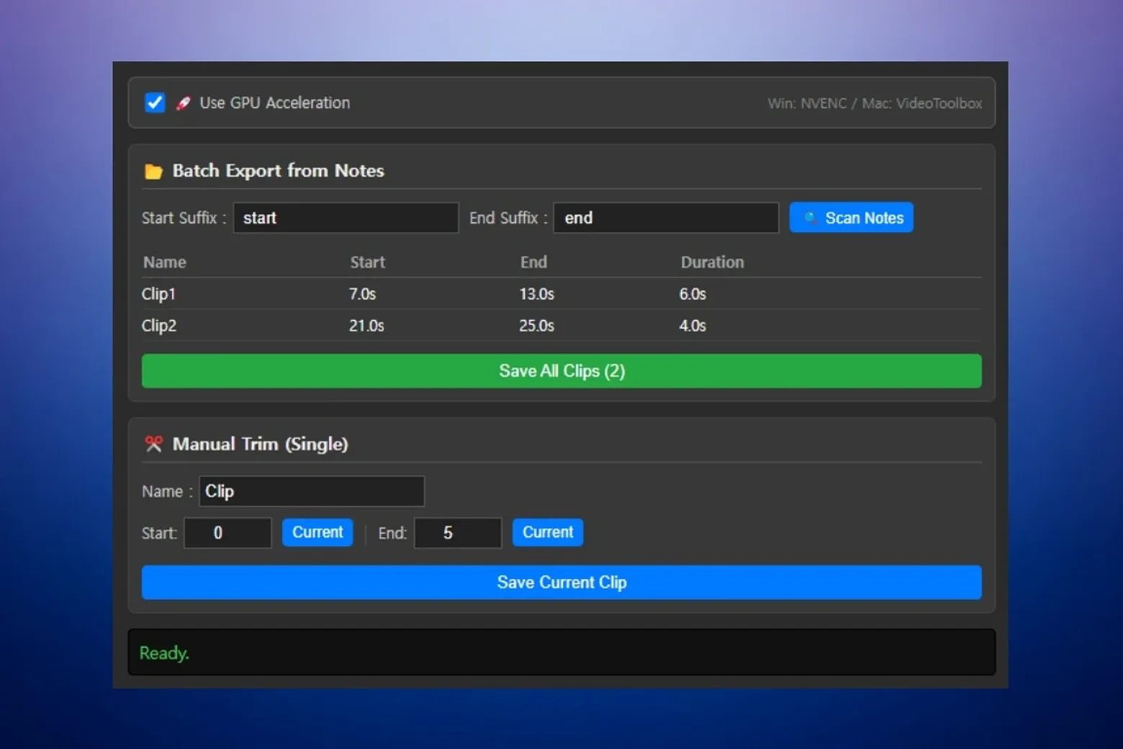Image resolution: width=1123 pixels, height=749 pixels.
Task: Click the folder icon on Batch Export from Notes
Action: point(153,171)
